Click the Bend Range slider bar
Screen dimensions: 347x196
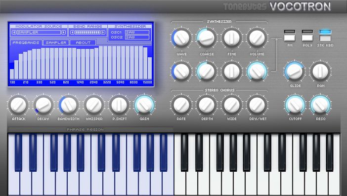(87, 33)
